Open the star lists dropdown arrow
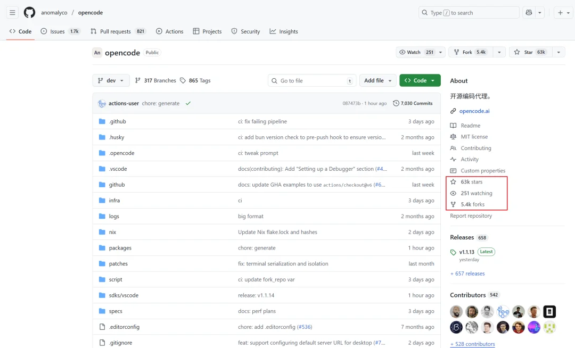Viewport: 575px width, 348px height. coord(558,52)
